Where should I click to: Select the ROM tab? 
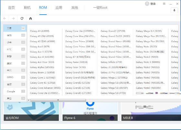(43, 8)
